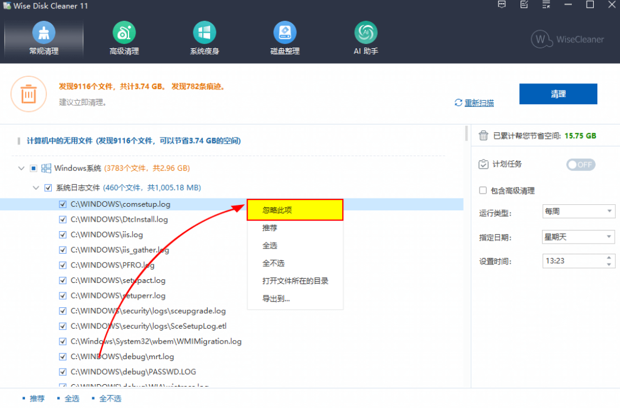The height and width of the screenshot is (408, 620).
Task: Open the edit note icon in title bar
Action: click(524, 5)
